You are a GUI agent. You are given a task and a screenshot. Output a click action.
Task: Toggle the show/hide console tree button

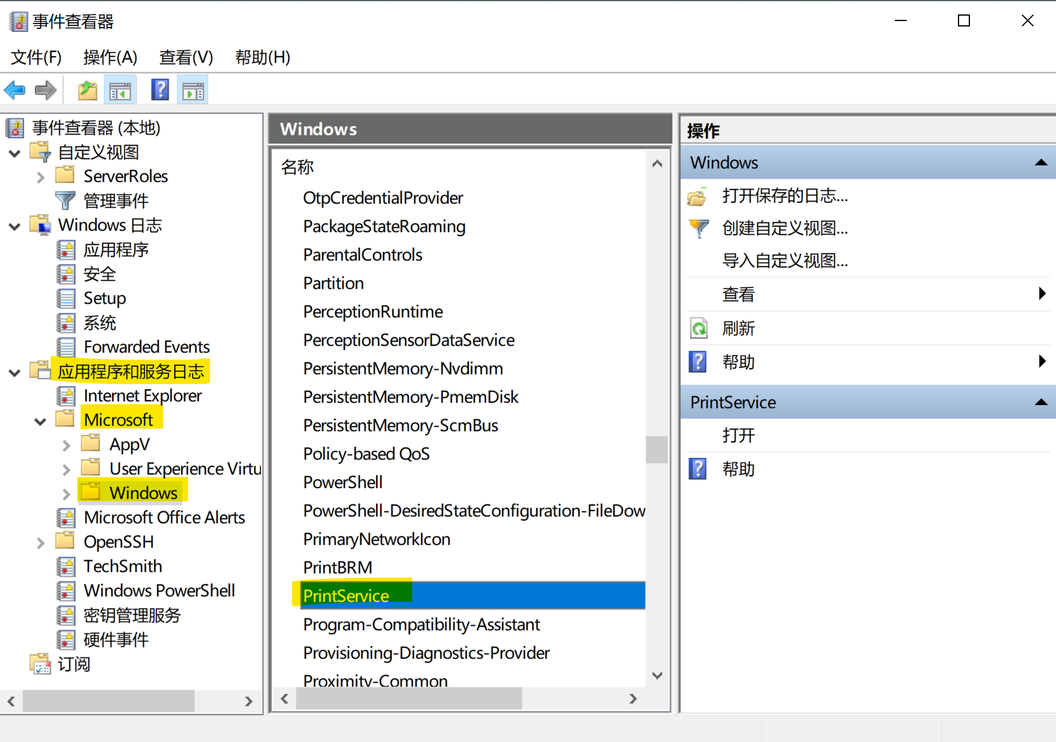pyautogui.click(x=120, y=91)
